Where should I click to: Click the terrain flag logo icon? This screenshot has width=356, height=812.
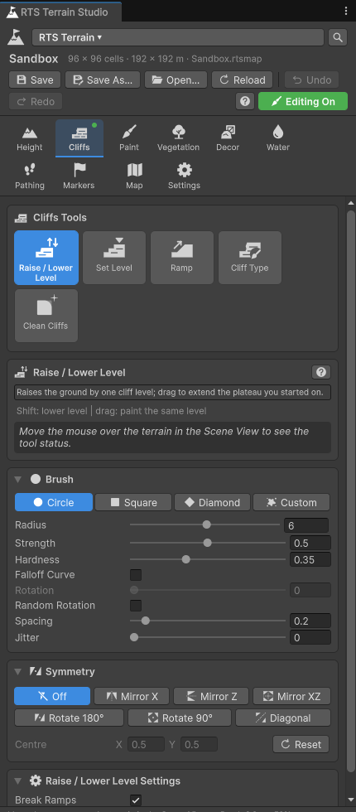pyautogui.click(x=17, y=36)
